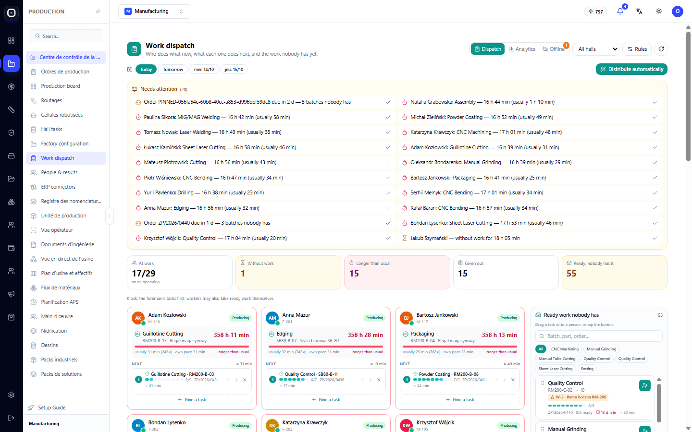Toggle the CNC Machining filter chip
Image resolution: width=692 pixels, height=432 pixels.
[565, 349]
